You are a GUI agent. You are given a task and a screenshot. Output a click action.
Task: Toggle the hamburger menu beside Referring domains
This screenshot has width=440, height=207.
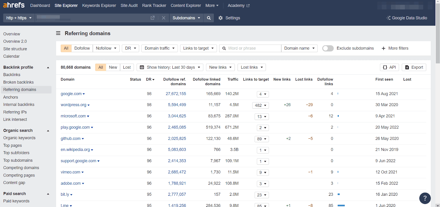coord(58,33)
